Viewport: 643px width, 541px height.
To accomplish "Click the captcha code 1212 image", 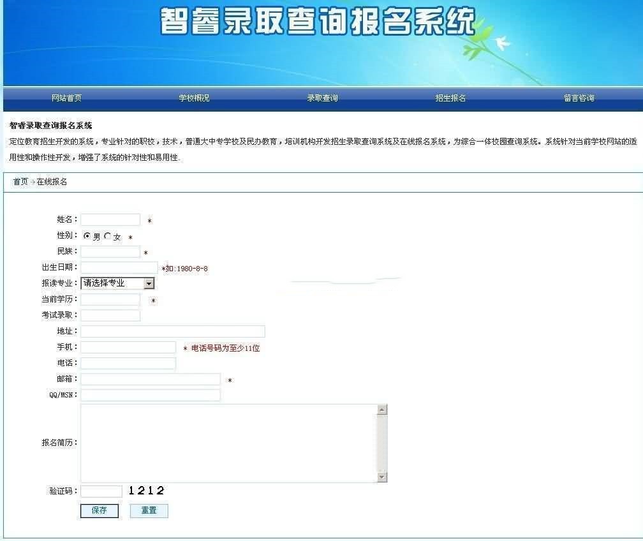I will (x=147, y=491).
